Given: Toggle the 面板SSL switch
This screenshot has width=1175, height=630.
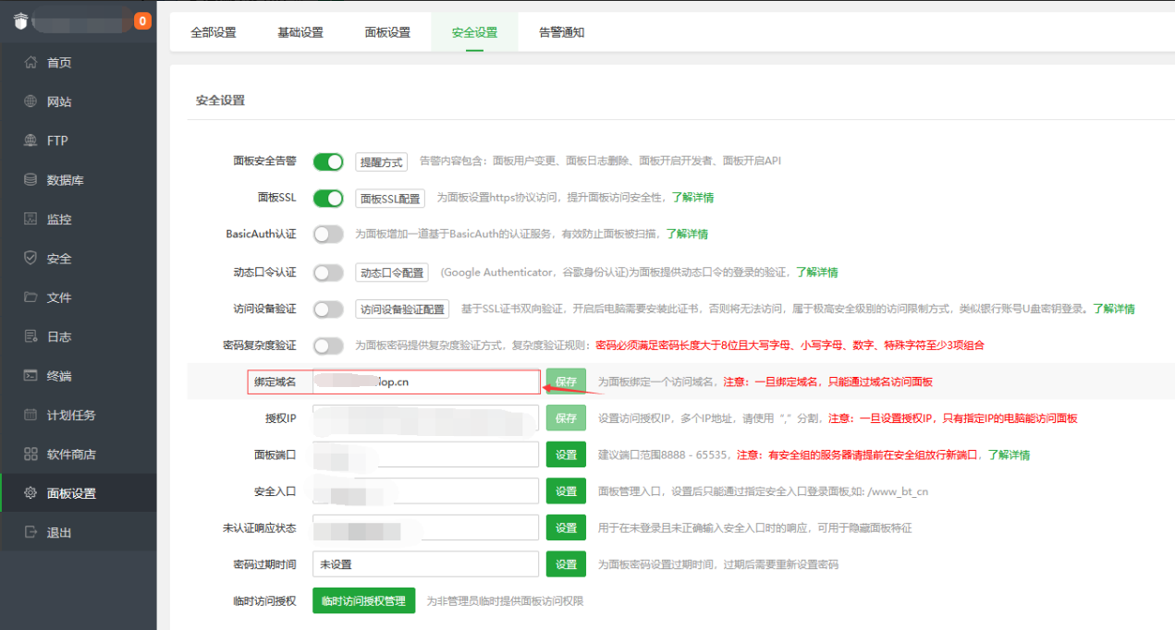Looking at the screenshot, I should [x=328, y=198].
